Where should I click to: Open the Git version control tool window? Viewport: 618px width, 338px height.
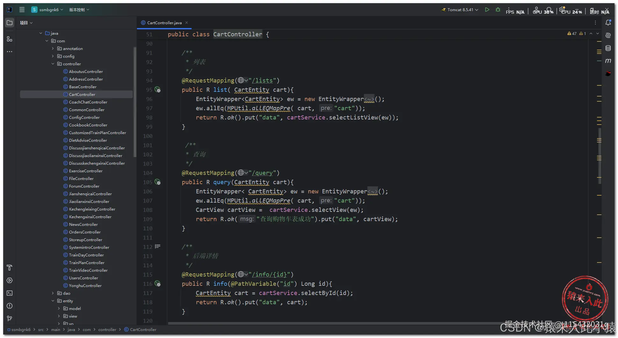pos(10,319)
